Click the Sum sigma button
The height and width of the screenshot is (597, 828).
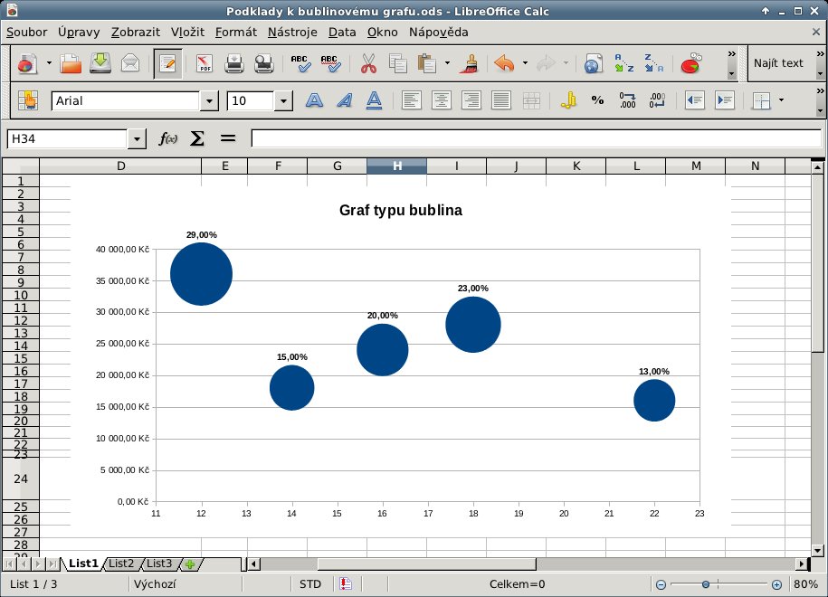click(197, 138)
